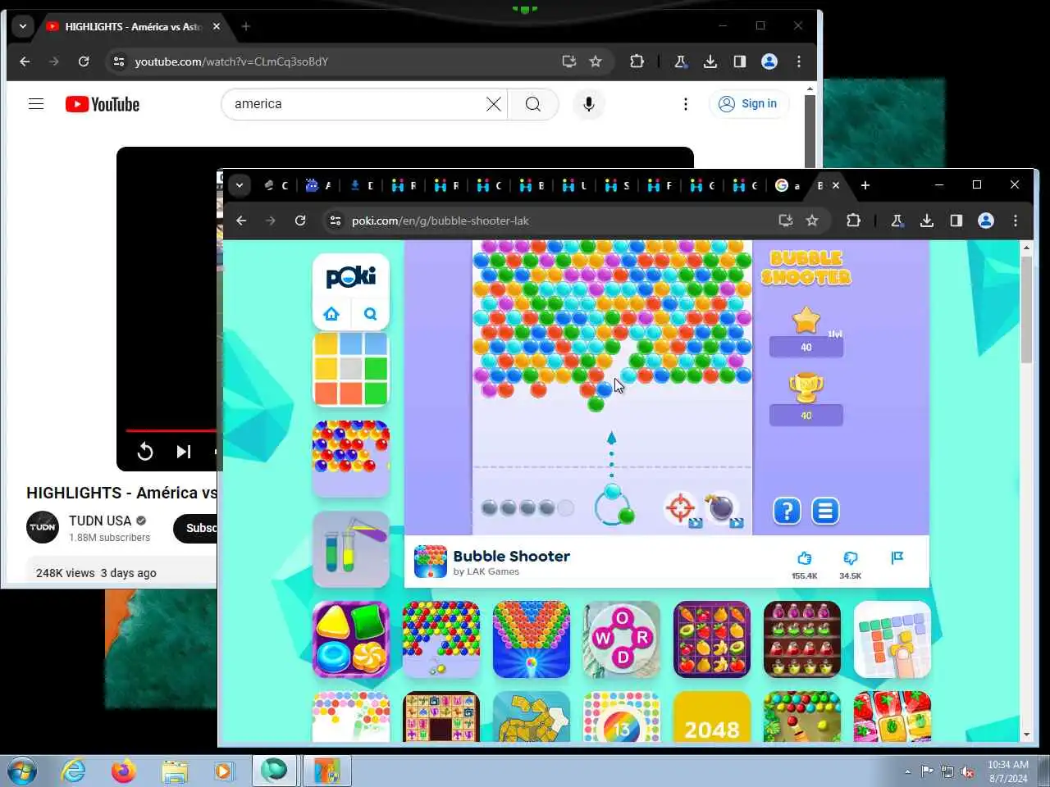Open Chrome labs flask icon in Poki window
The image size is (1050, 787).
click(897, 221)
